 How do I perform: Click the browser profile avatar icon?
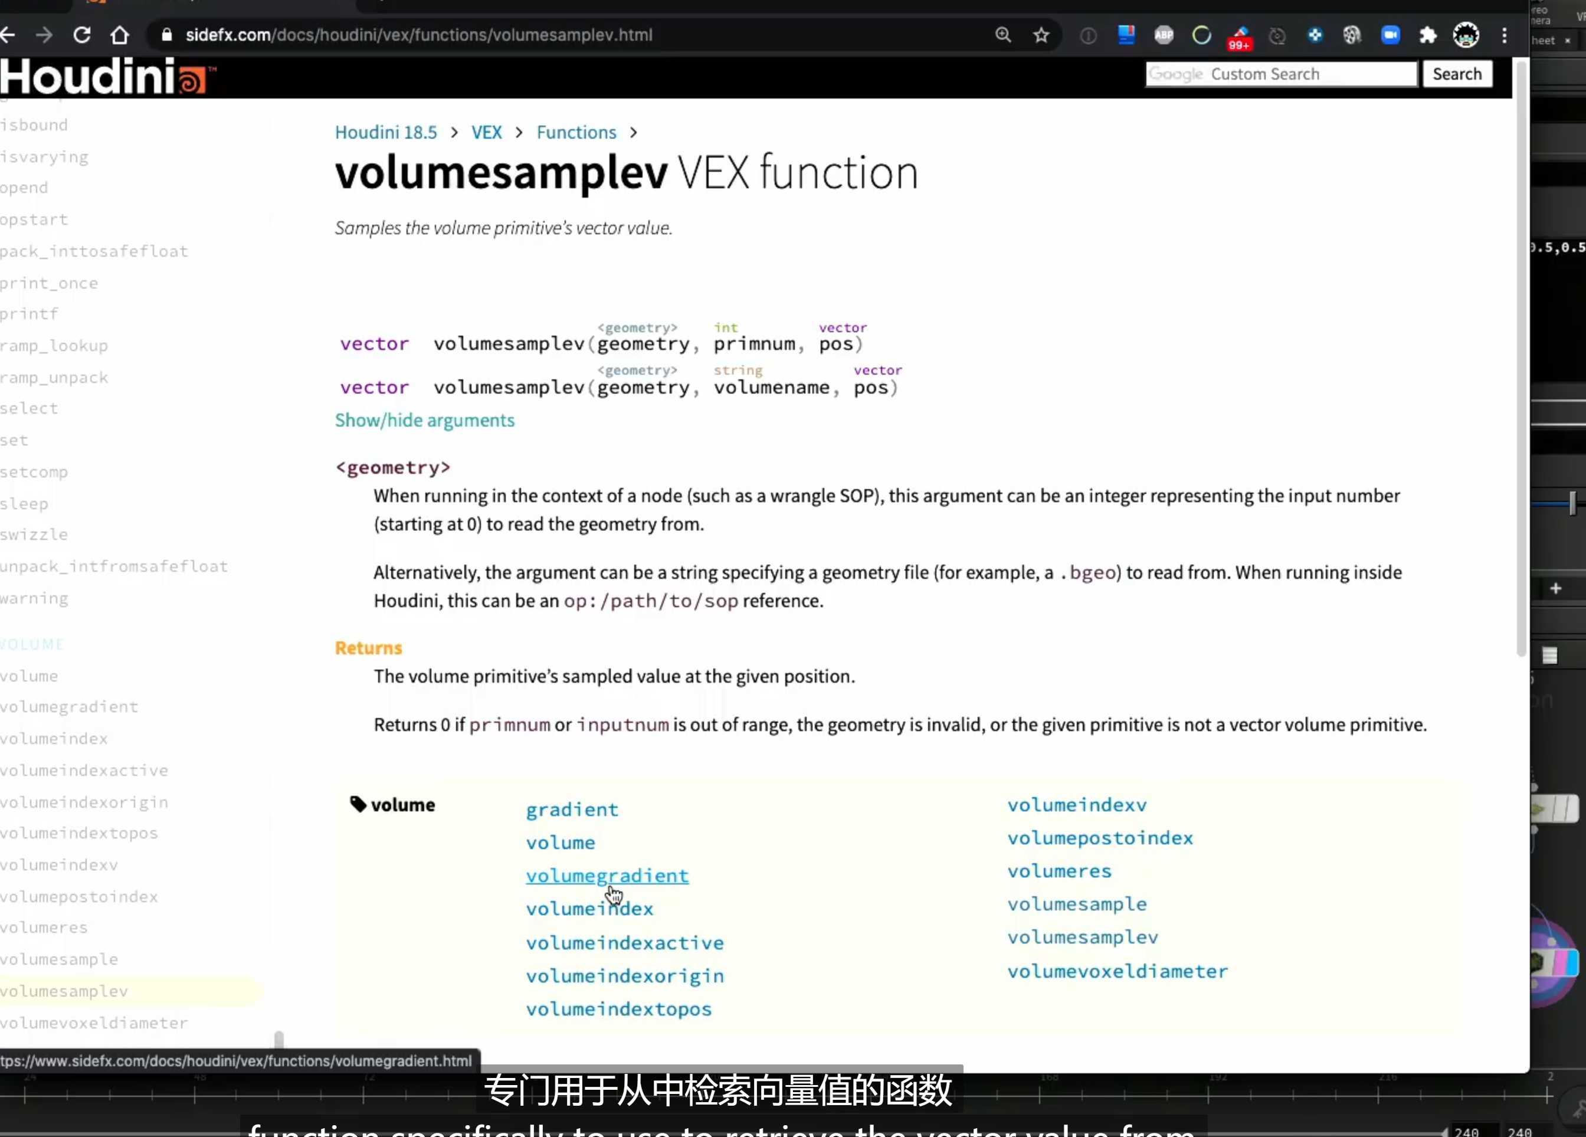pyautogui.click(x=1466, y=35)
